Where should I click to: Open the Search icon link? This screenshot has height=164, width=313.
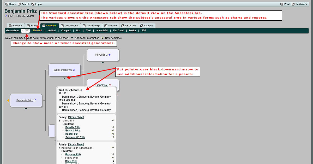19,4
